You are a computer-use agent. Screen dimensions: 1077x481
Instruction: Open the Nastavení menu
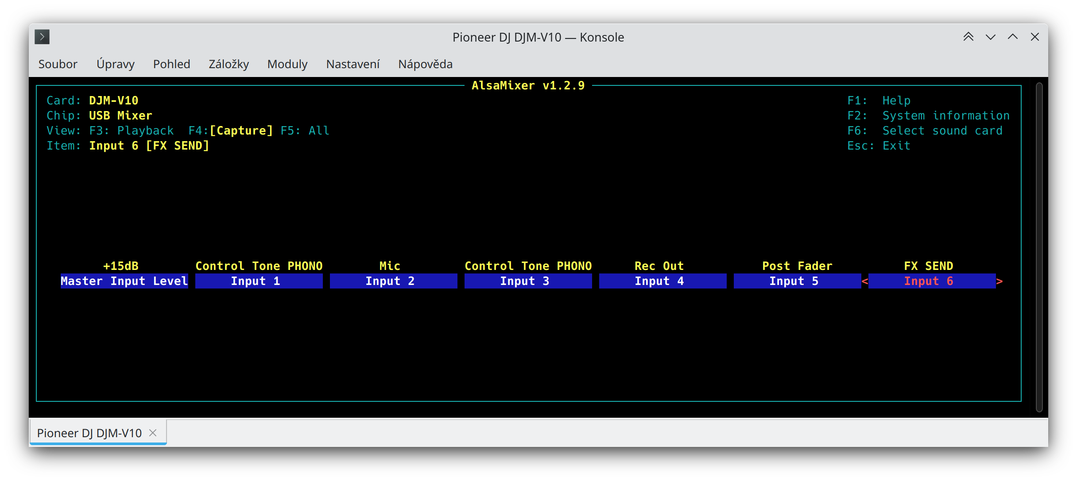353,64
